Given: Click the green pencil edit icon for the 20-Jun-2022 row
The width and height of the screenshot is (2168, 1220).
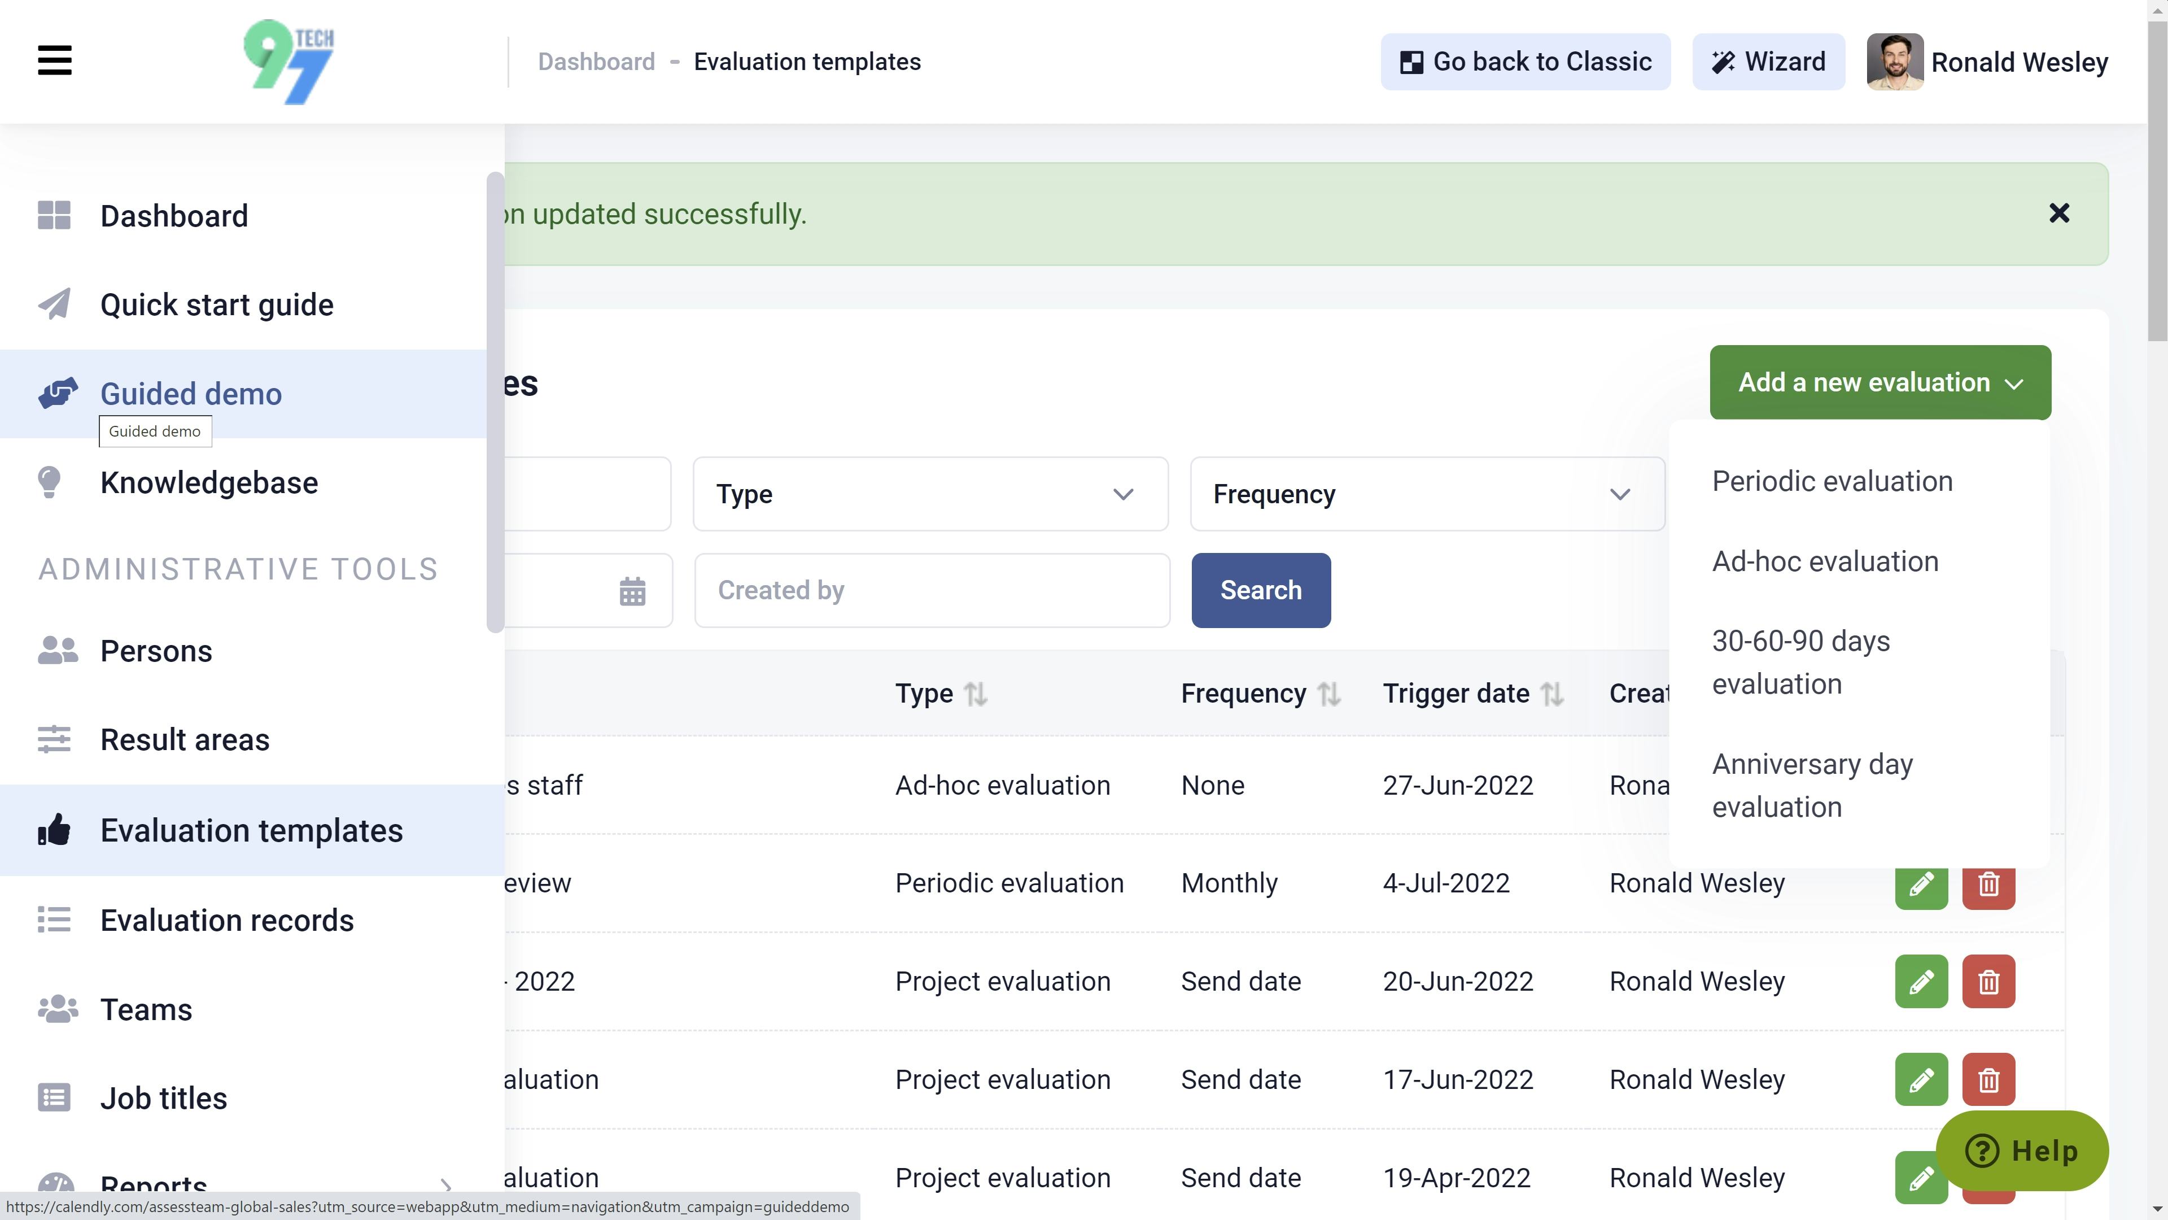Looking at the screenshot, I should click(x=1921, y=981).
